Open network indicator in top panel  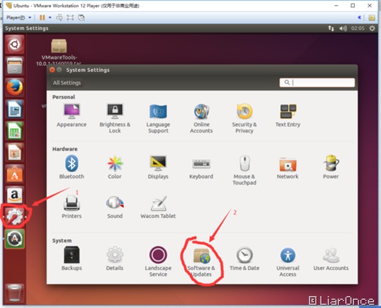click(331, 28)
